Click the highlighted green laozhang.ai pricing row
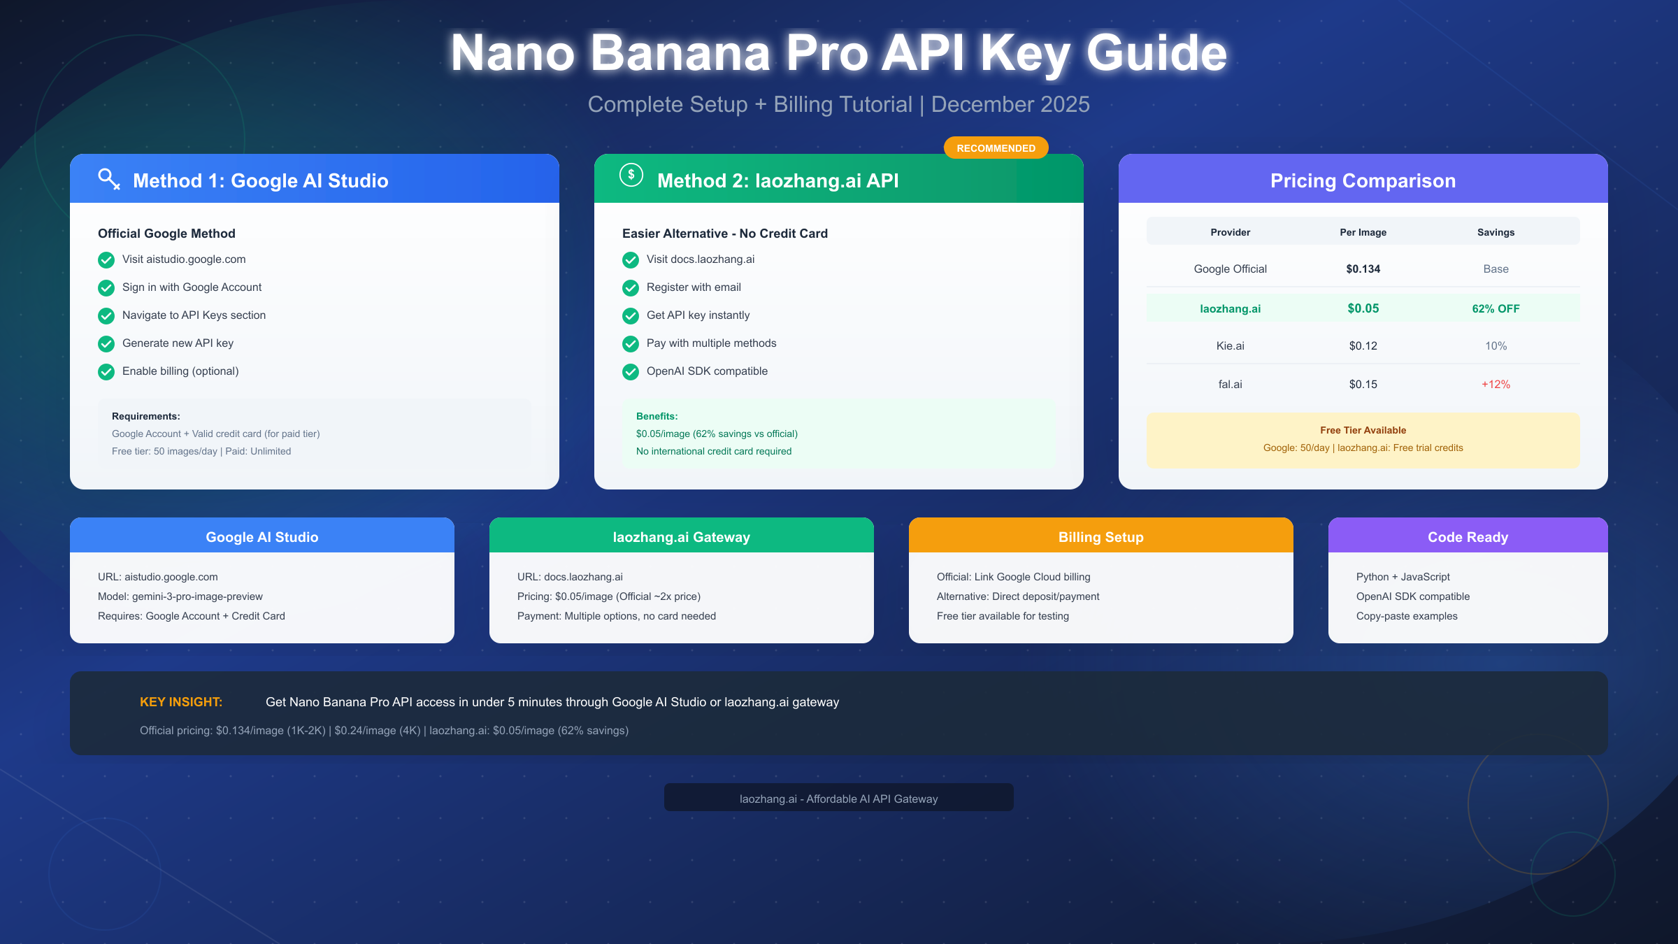This screenshot has width=1678, height=944. 1362,308
